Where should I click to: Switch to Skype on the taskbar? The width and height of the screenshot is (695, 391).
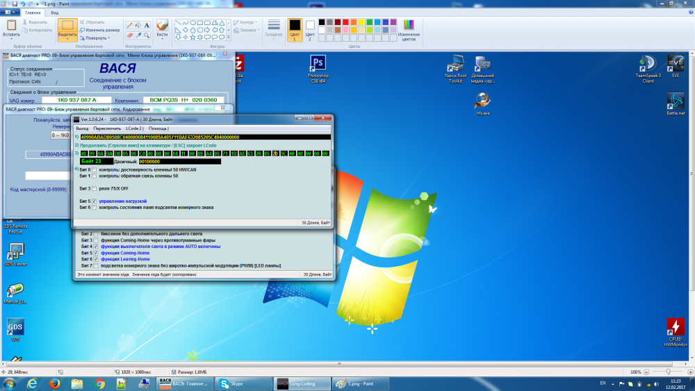tap(243, 383)
